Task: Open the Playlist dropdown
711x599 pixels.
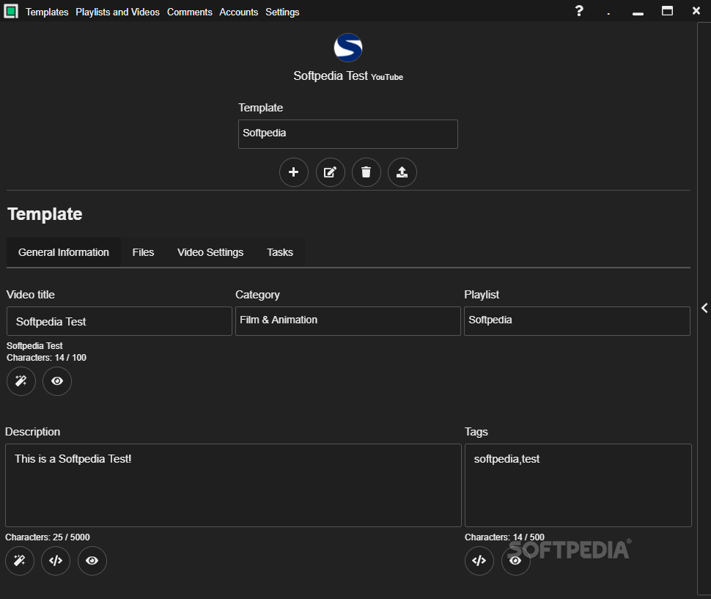Action: point(578,321)
